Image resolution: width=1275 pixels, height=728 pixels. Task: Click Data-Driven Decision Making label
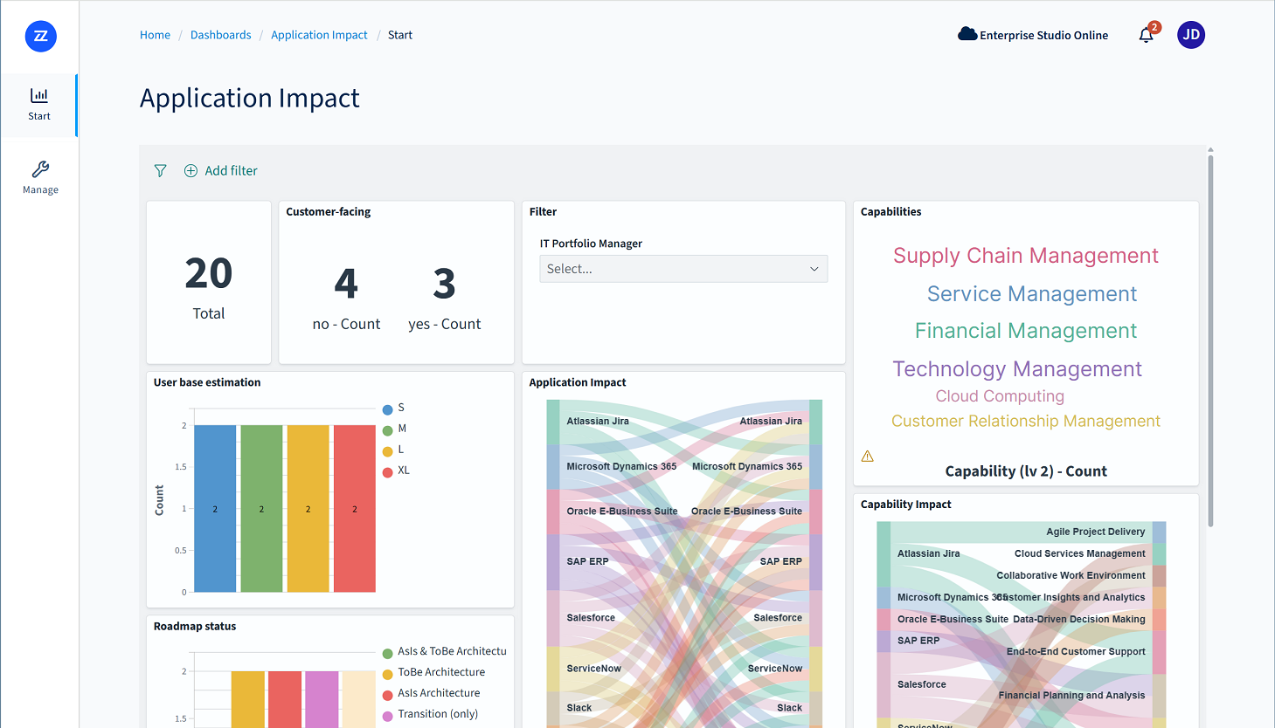[x=1078, y=619]
